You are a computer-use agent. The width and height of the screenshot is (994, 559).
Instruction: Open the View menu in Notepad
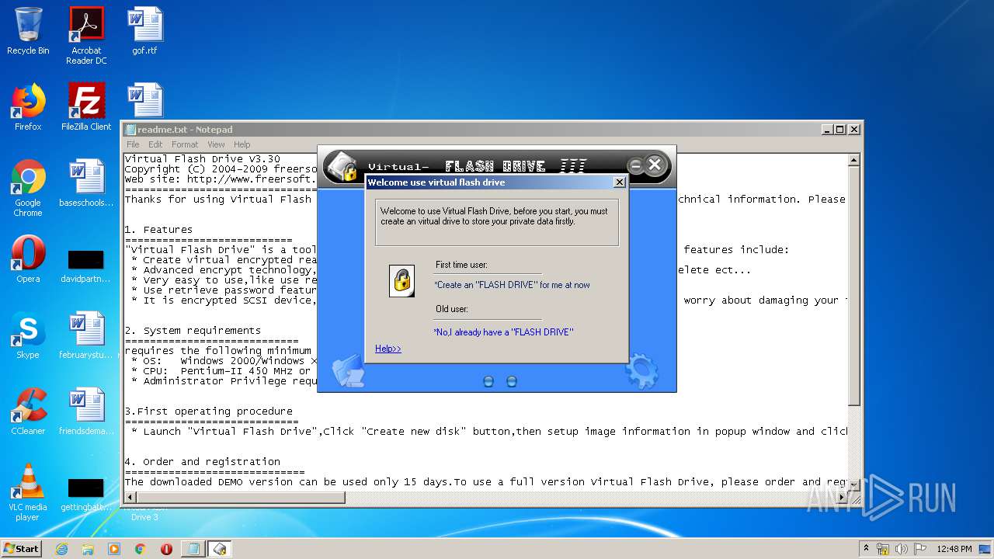(216, 144)
